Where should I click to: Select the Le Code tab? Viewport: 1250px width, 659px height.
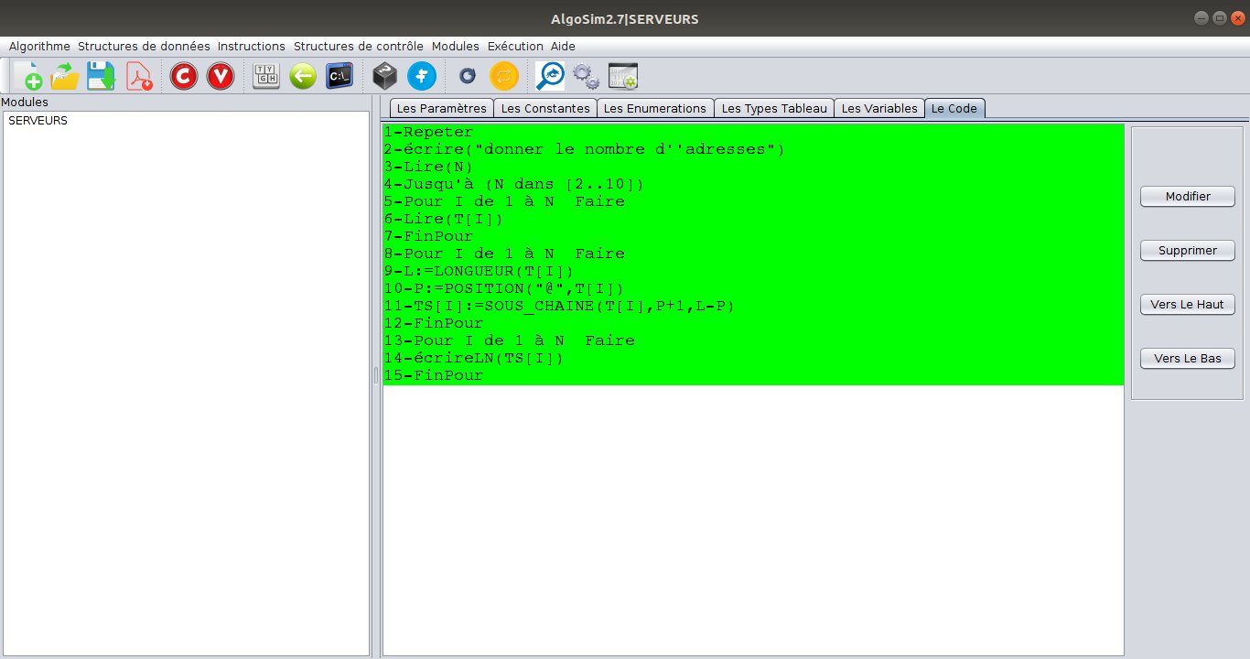tap(954, 108)
